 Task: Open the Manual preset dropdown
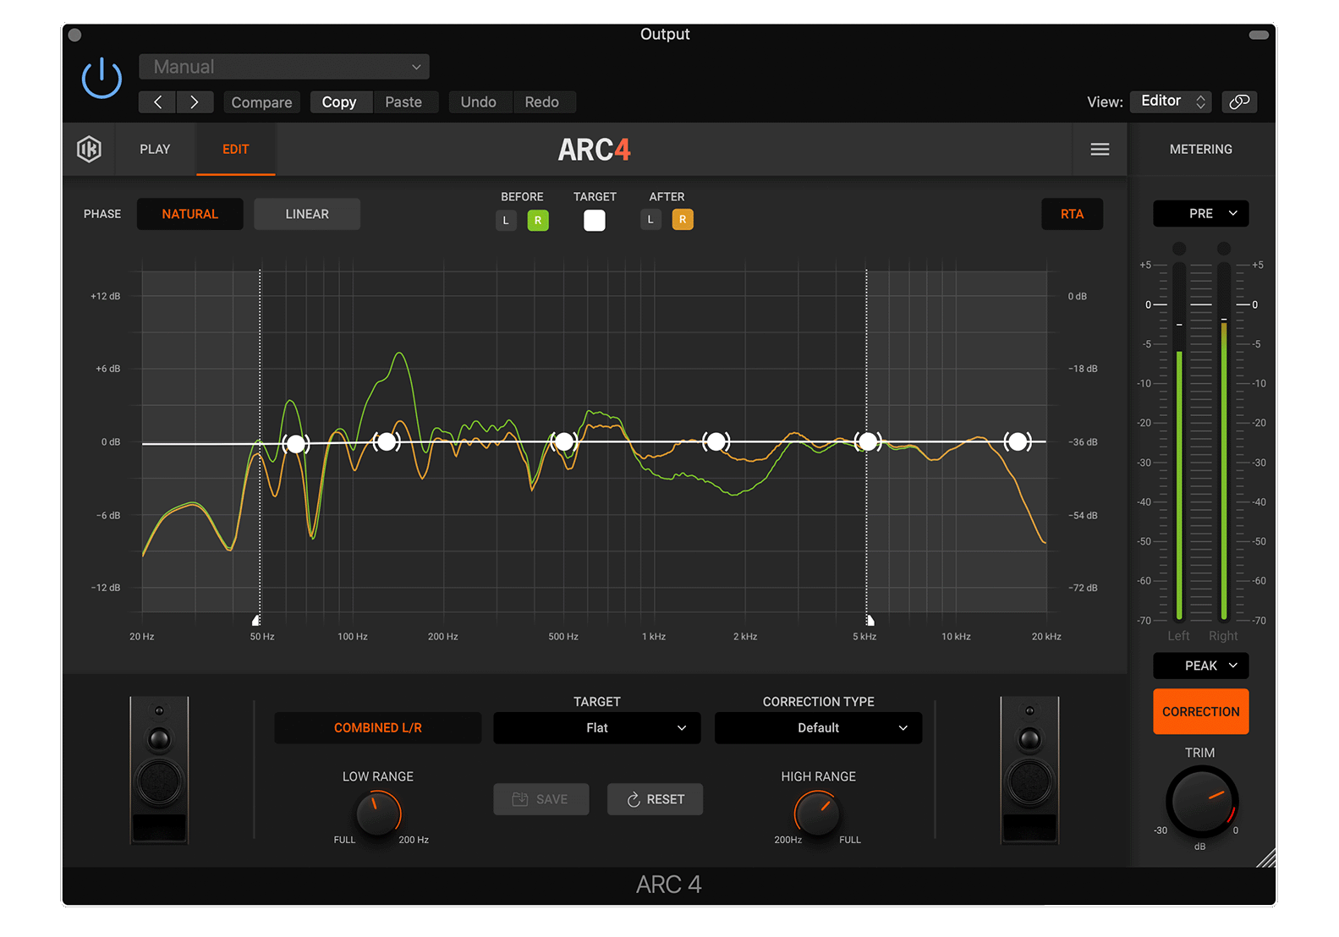point(284,67)
